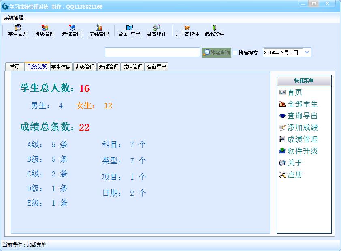
Task: Open the 系统管理 menu
Action: 14,18
